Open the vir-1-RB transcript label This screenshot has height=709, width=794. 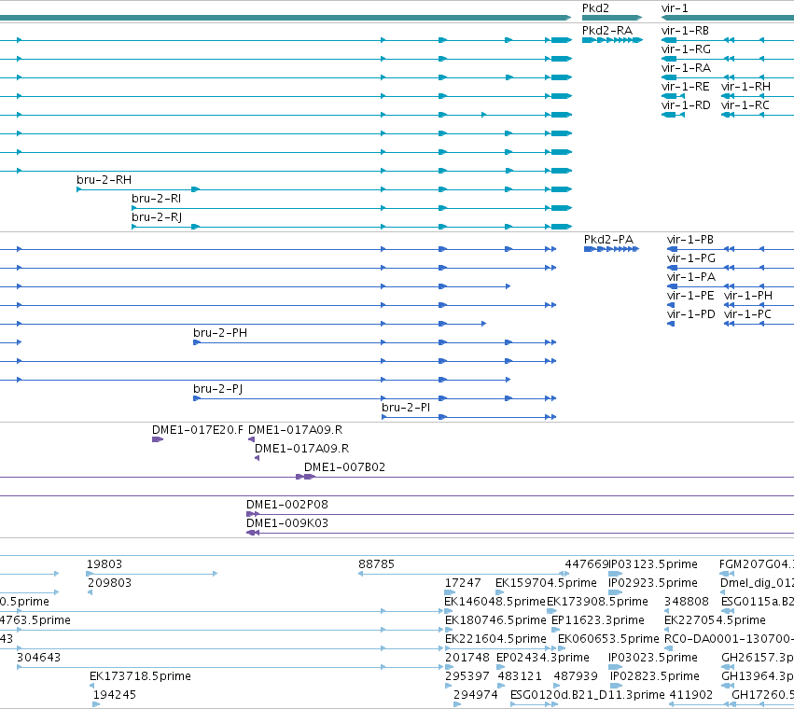point(685,31)
